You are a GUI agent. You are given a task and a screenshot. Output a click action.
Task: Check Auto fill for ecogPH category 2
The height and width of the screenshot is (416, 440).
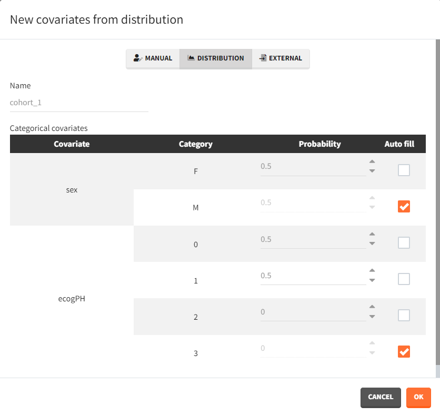tap(404, 316)
